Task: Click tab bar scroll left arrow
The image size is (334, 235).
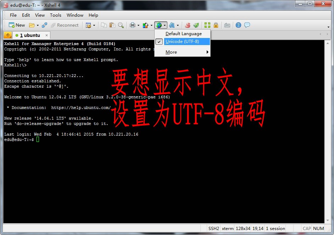Action: coord(321,34)
